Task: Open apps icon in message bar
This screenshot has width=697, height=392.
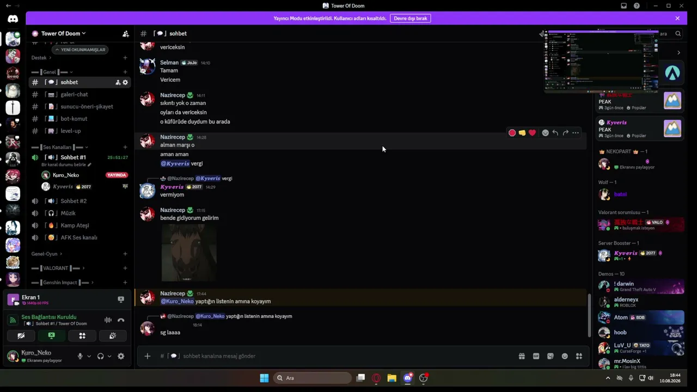Action: click(x=579, y=356)
